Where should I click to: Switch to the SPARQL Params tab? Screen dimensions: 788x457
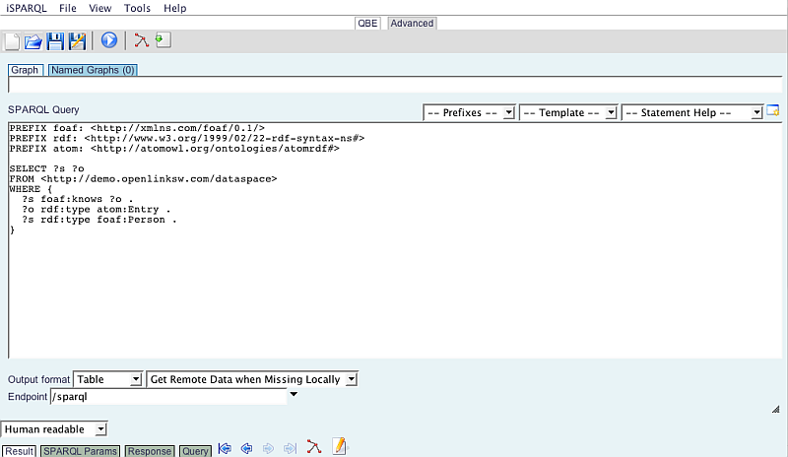coord(80,451)
